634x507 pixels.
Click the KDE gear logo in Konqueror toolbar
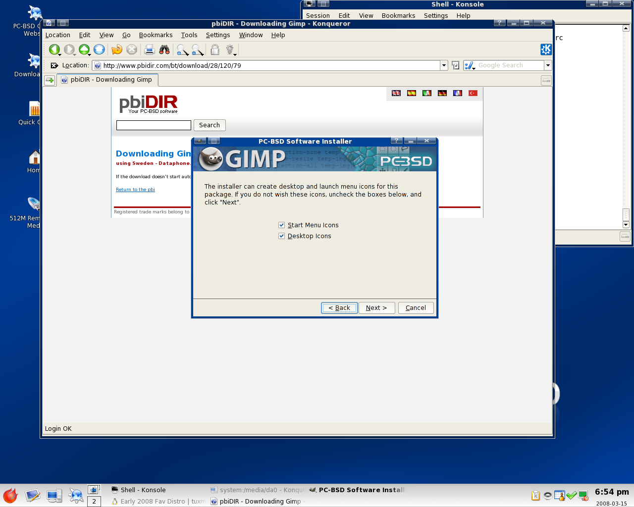[546, 50]
